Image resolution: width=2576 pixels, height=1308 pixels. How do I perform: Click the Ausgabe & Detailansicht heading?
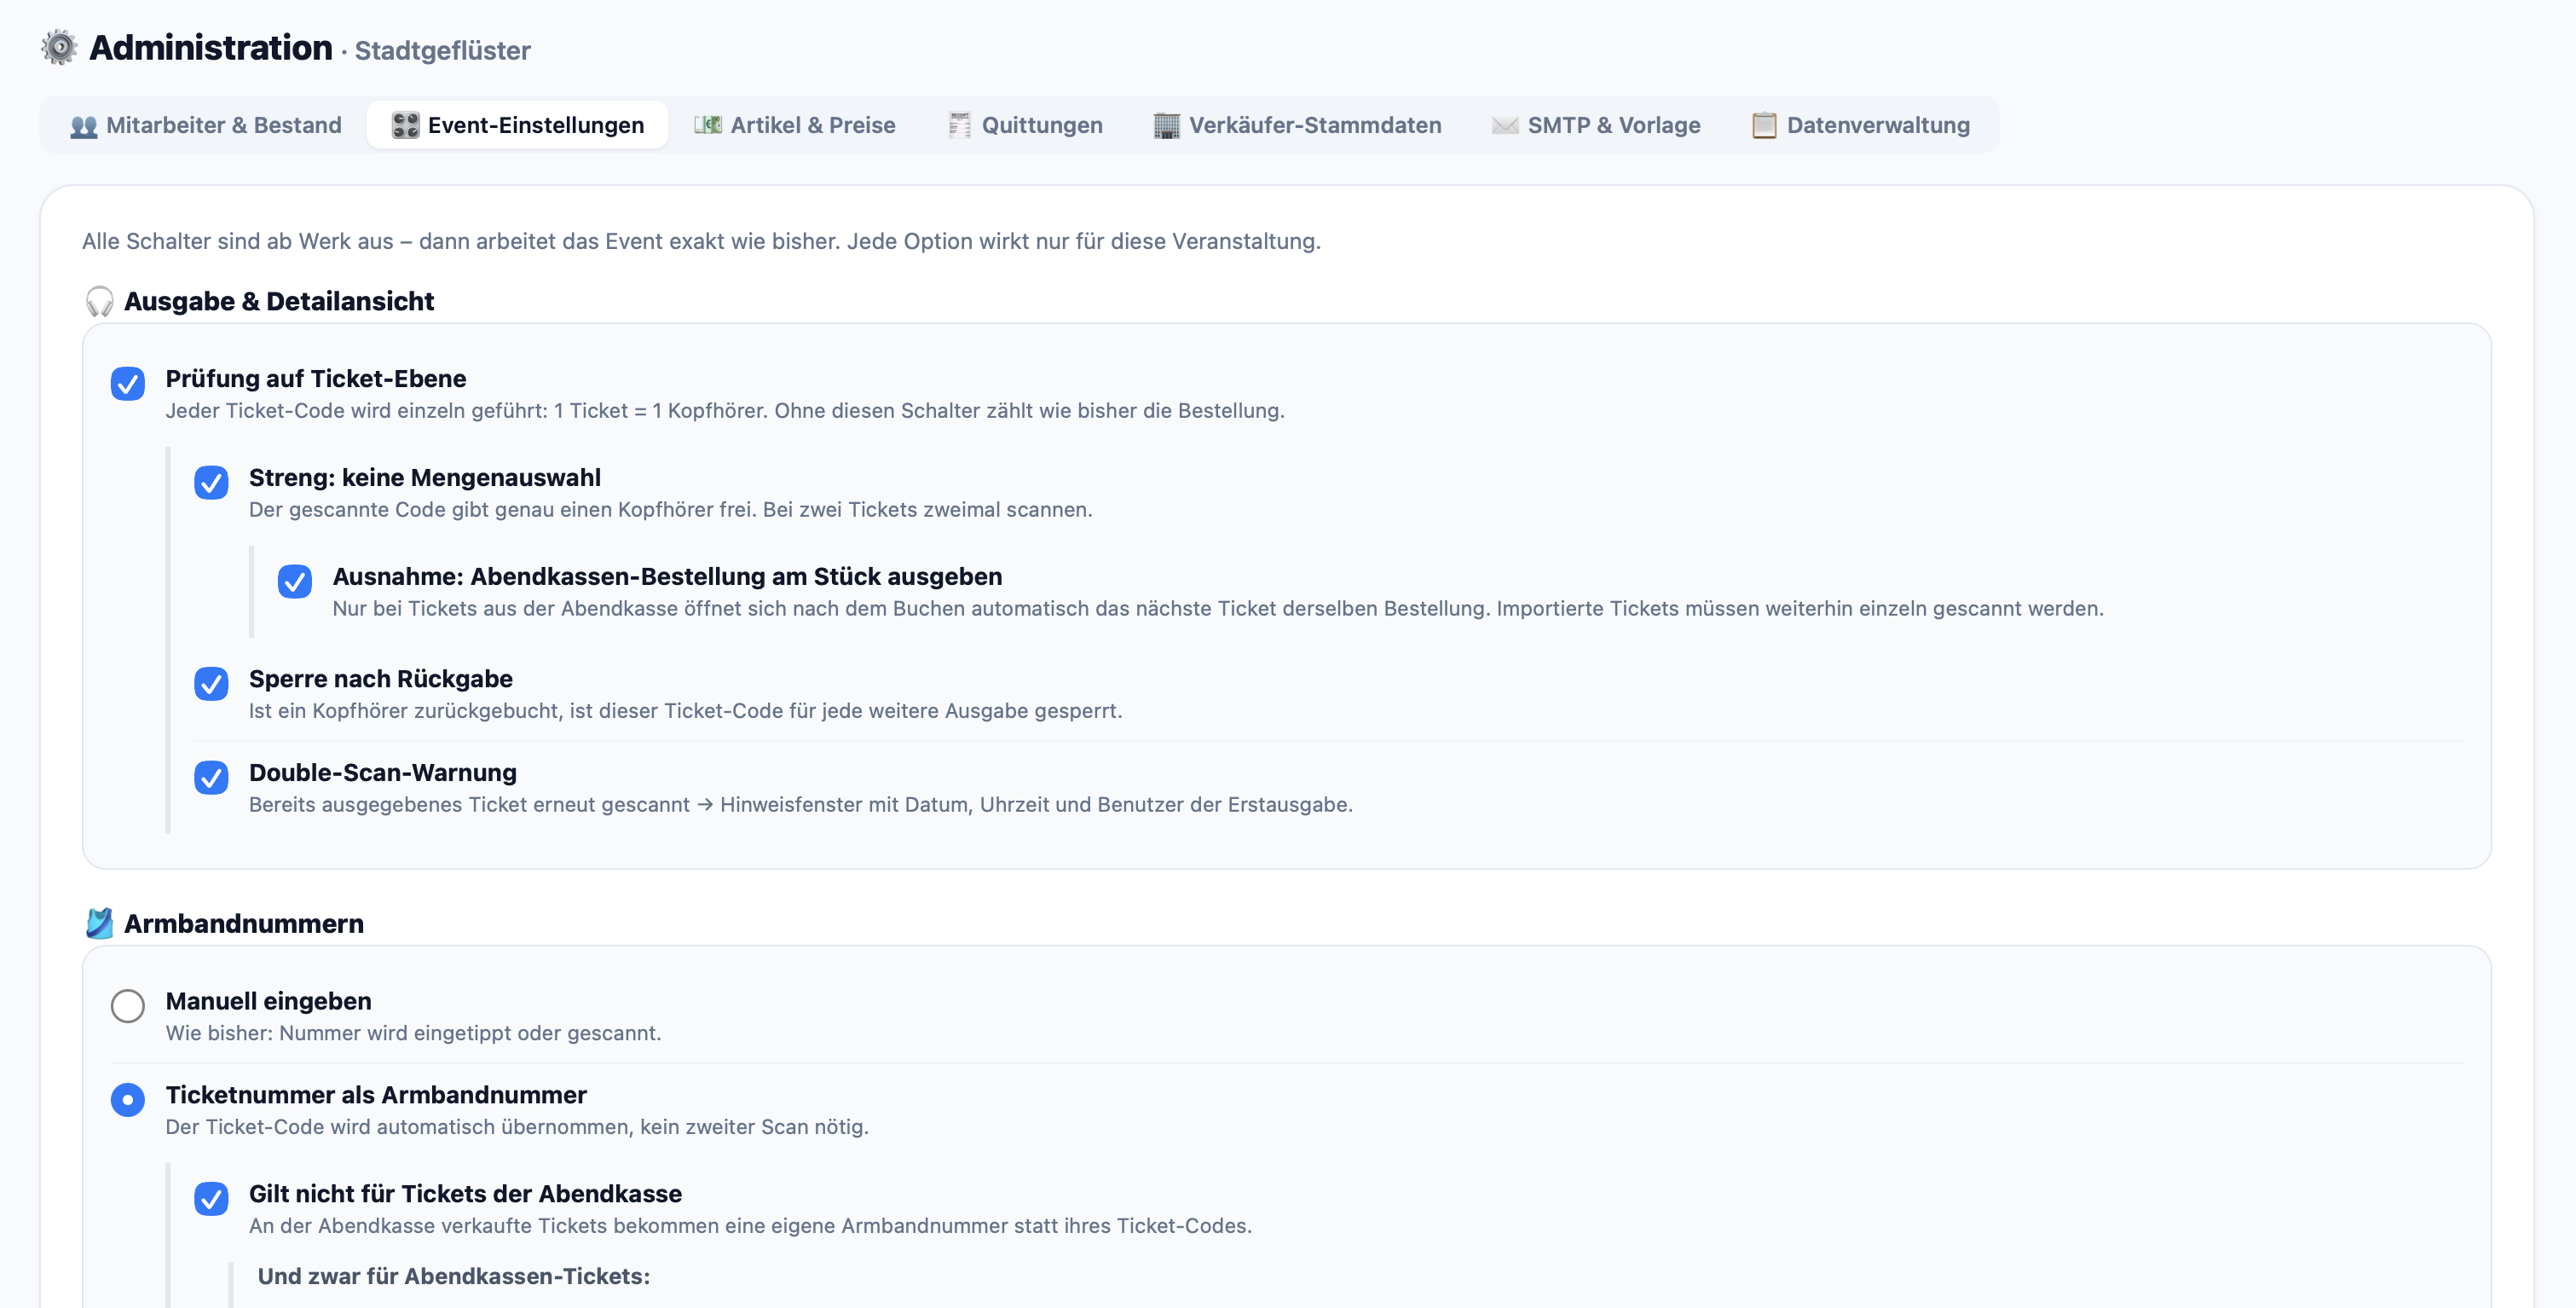[279, 301]
